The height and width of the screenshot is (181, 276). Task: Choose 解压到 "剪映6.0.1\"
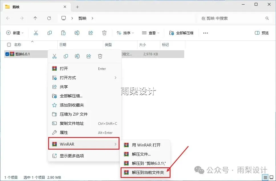pos(145,163)
